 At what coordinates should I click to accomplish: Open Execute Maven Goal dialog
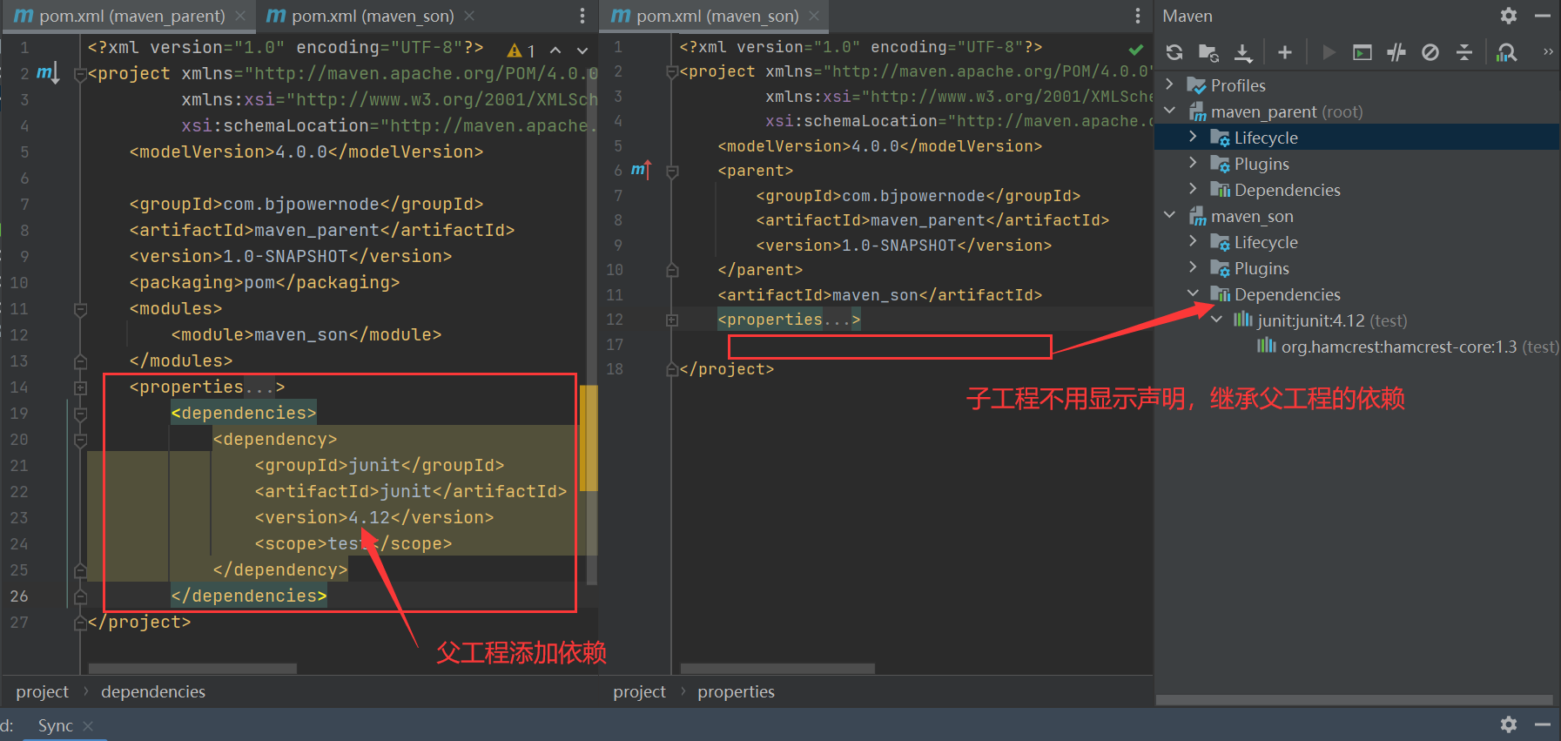tap(1363, 52)
